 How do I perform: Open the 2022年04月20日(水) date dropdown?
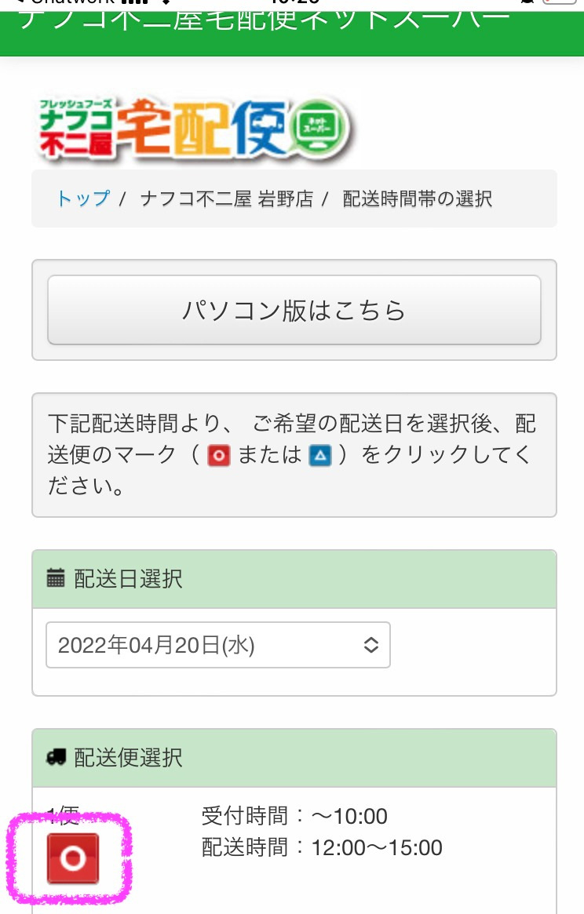pyautogui.click(x=217, y=645)
